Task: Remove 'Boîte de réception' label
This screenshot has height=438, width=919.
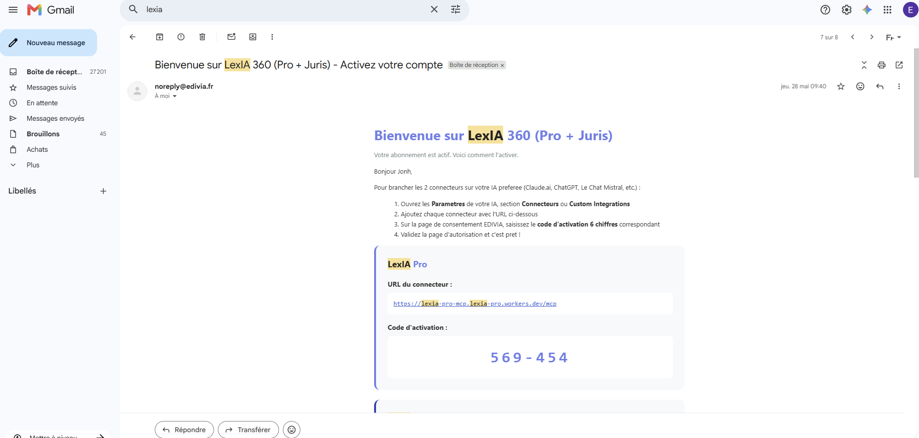Action: point(502,65)
